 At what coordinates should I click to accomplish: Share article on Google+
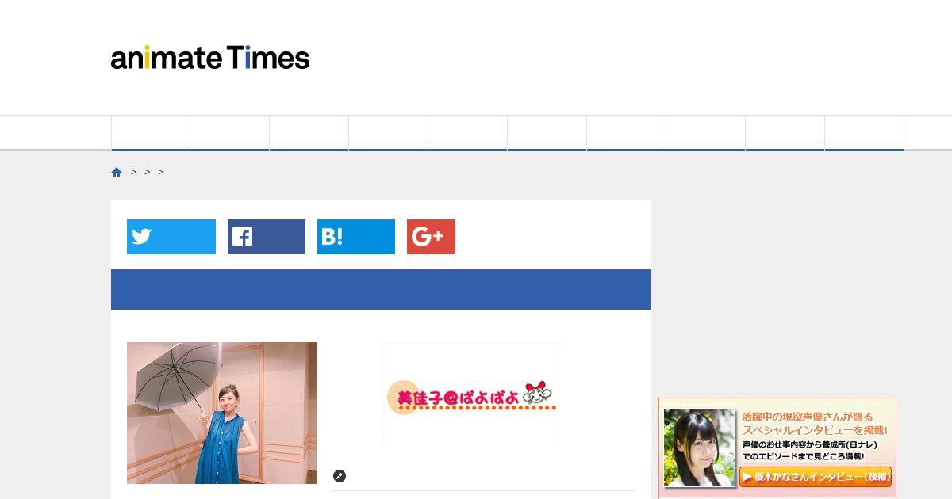(x=431, y=237)
